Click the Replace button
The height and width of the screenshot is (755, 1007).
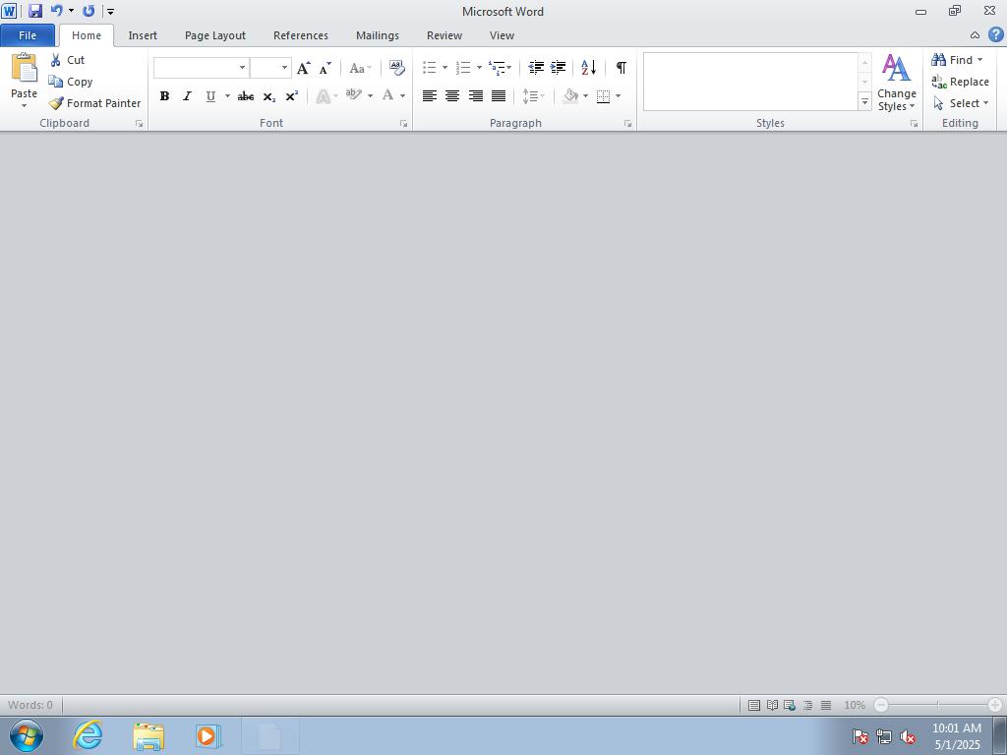(960, 82)
